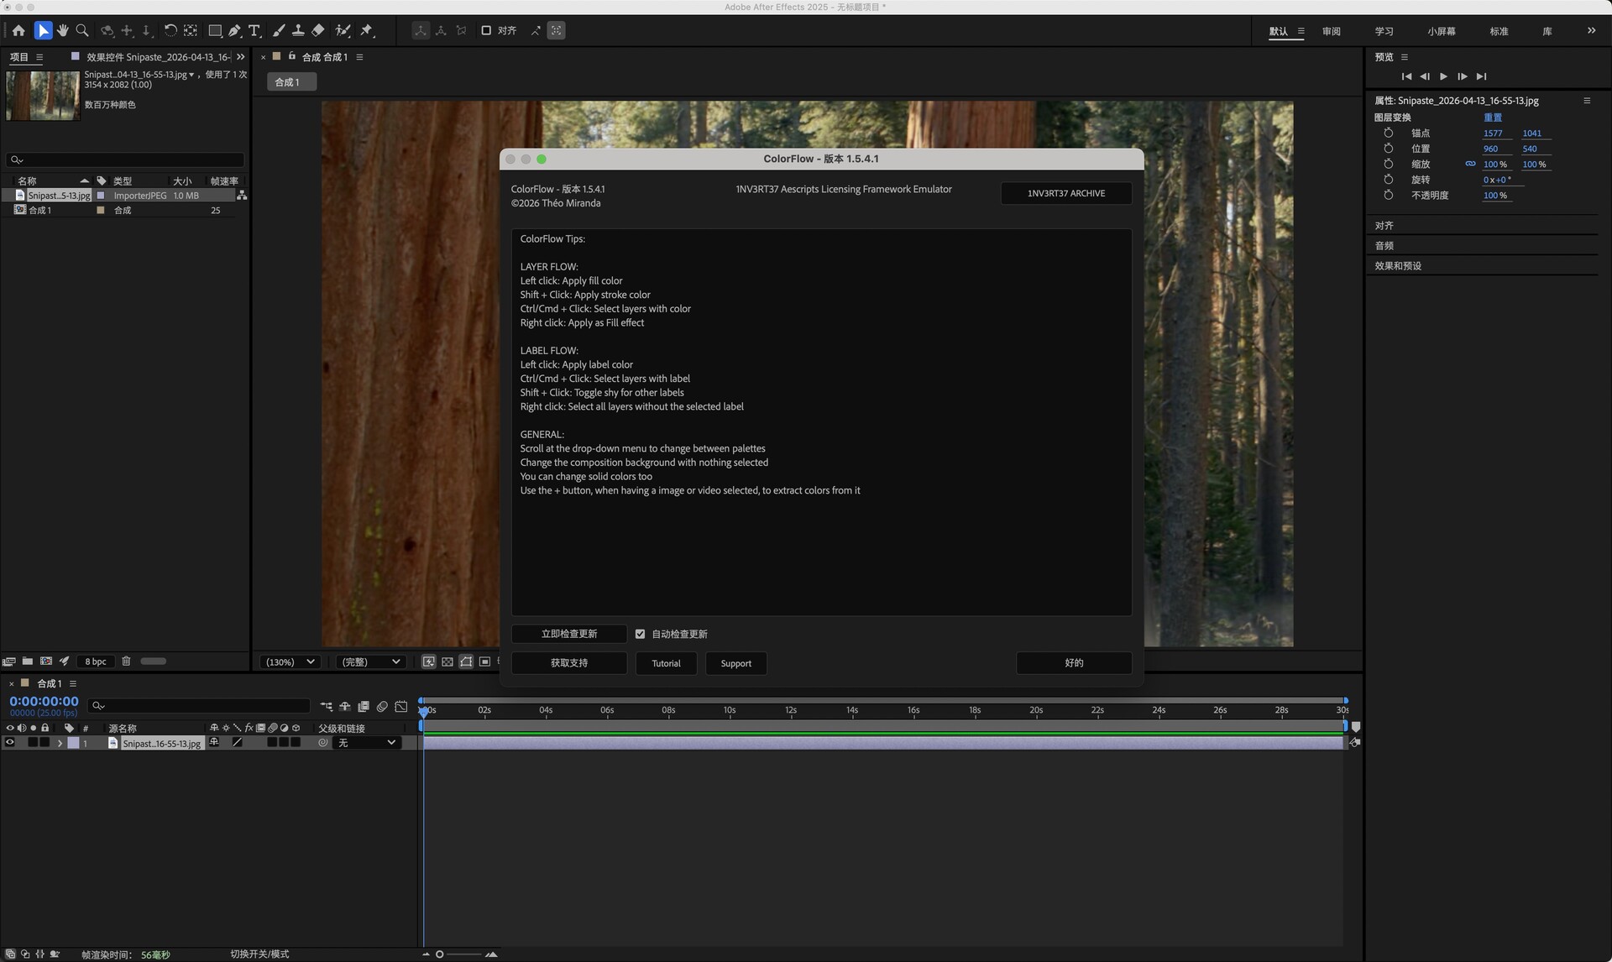The image size is (1612, 962).
Task: Open the (完整) resolution dropdown
Action: coord(370,662)
